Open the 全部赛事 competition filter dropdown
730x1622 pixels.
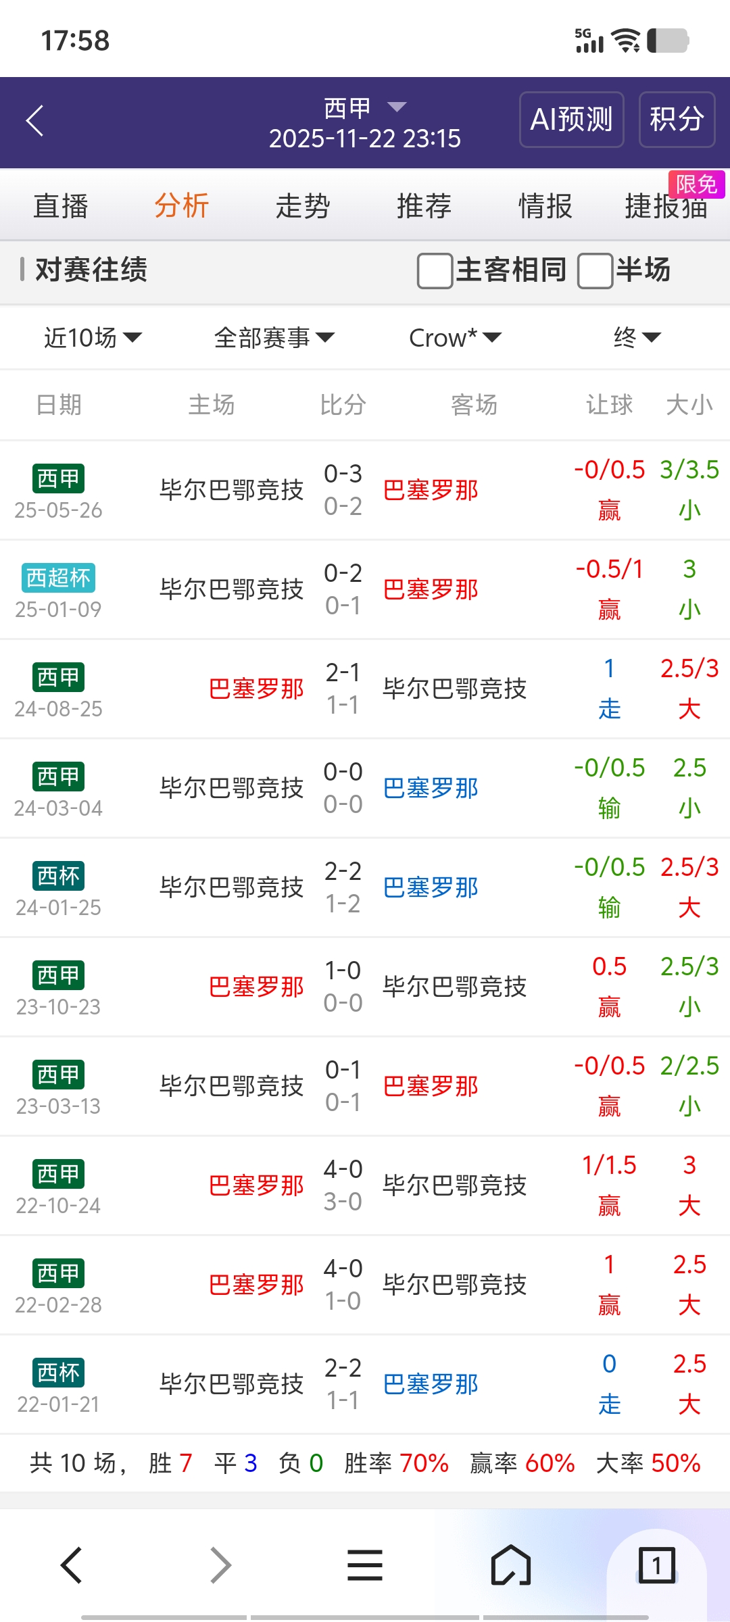[x=274, y=337]
